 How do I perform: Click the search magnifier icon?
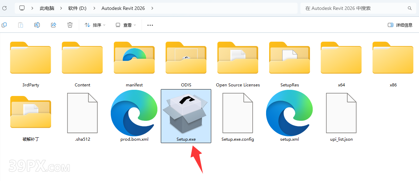(409, 8)
